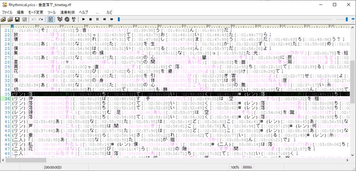
Task: Click the fast-forward playback button
Action: pos(112,19)
